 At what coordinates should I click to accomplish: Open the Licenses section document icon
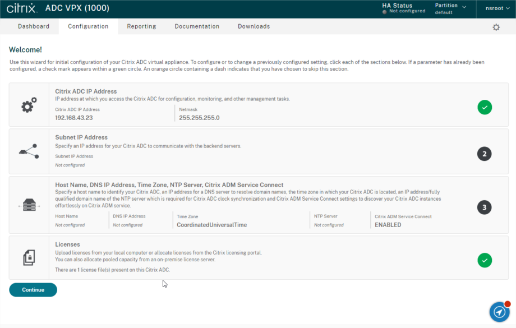click(28, 256)
